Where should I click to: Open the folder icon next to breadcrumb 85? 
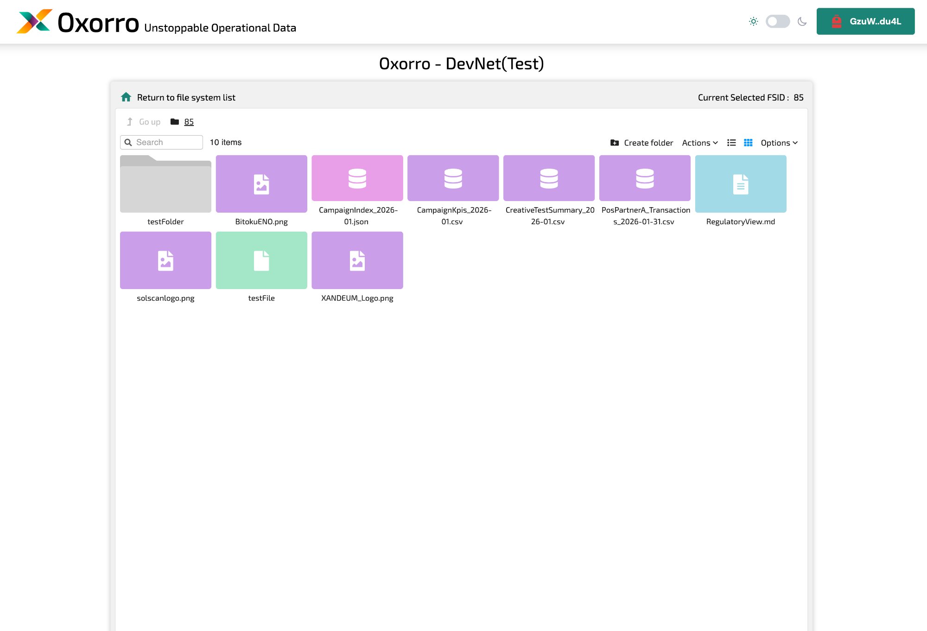click(x=175, y=121)
